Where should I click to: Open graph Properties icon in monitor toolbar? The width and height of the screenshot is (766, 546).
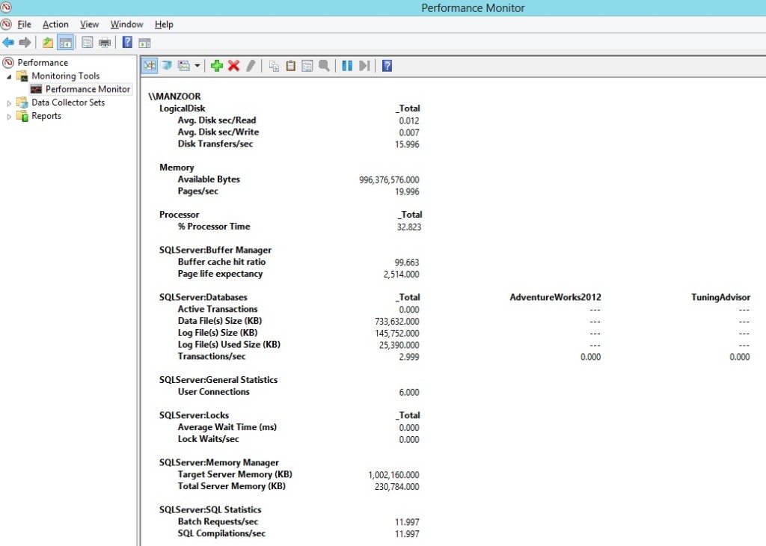pyautogui.click(x=307, y=65)
